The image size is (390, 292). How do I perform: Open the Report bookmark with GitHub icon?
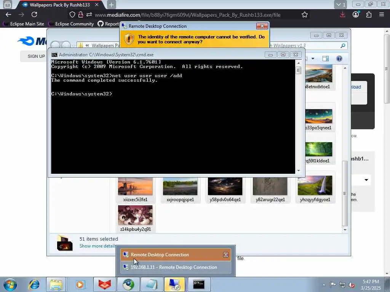click(108, 24)
